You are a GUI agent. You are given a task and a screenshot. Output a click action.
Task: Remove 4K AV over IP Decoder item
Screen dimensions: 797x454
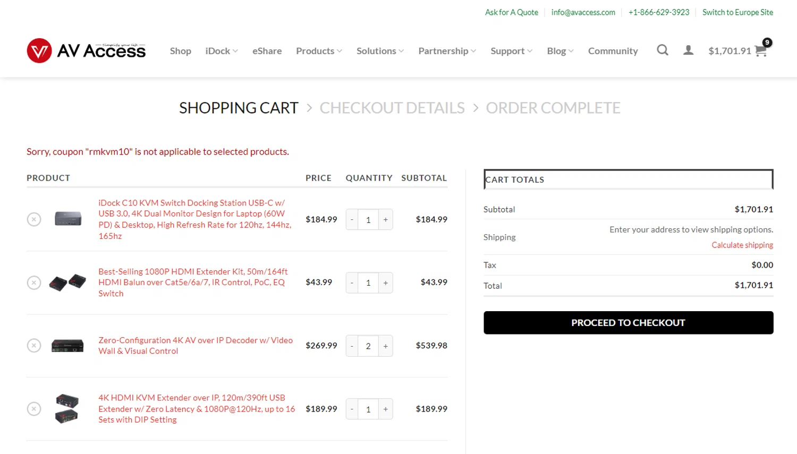34,346
